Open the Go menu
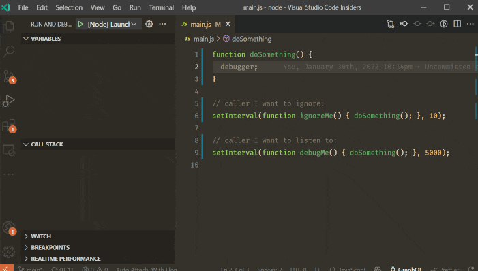Image resolution: width=478 pixels, height=271 pixels. click(x=117, y=7)
